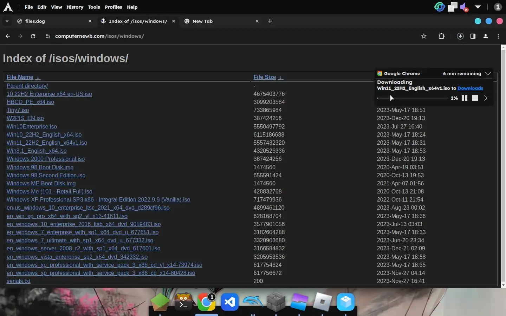Viewport: 506px width, 316px height.
Task: Switch to the New Tab tab
Action: pos(222,21)
